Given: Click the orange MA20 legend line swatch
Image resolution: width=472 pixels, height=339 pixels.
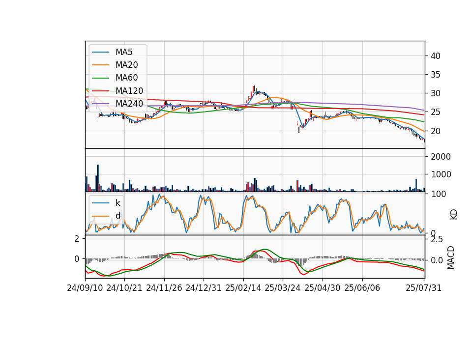Looking at the screenshot, I should [x=100, y=65].
